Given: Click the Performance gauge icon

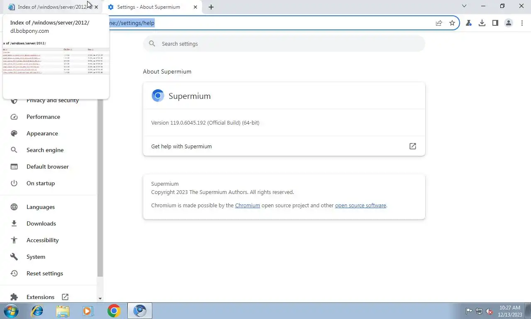Looking at the screenshot, I should point(14,117).
